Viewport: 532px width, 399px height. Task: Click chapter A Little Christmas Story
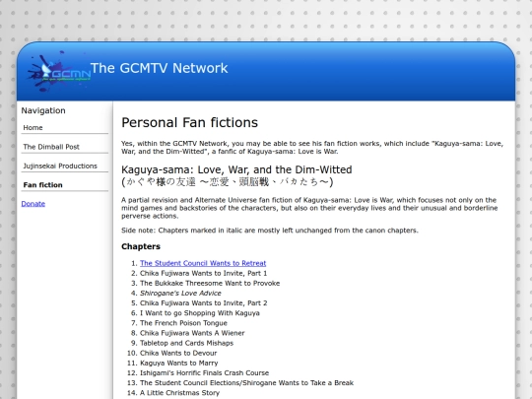click(x=180, y=392)
